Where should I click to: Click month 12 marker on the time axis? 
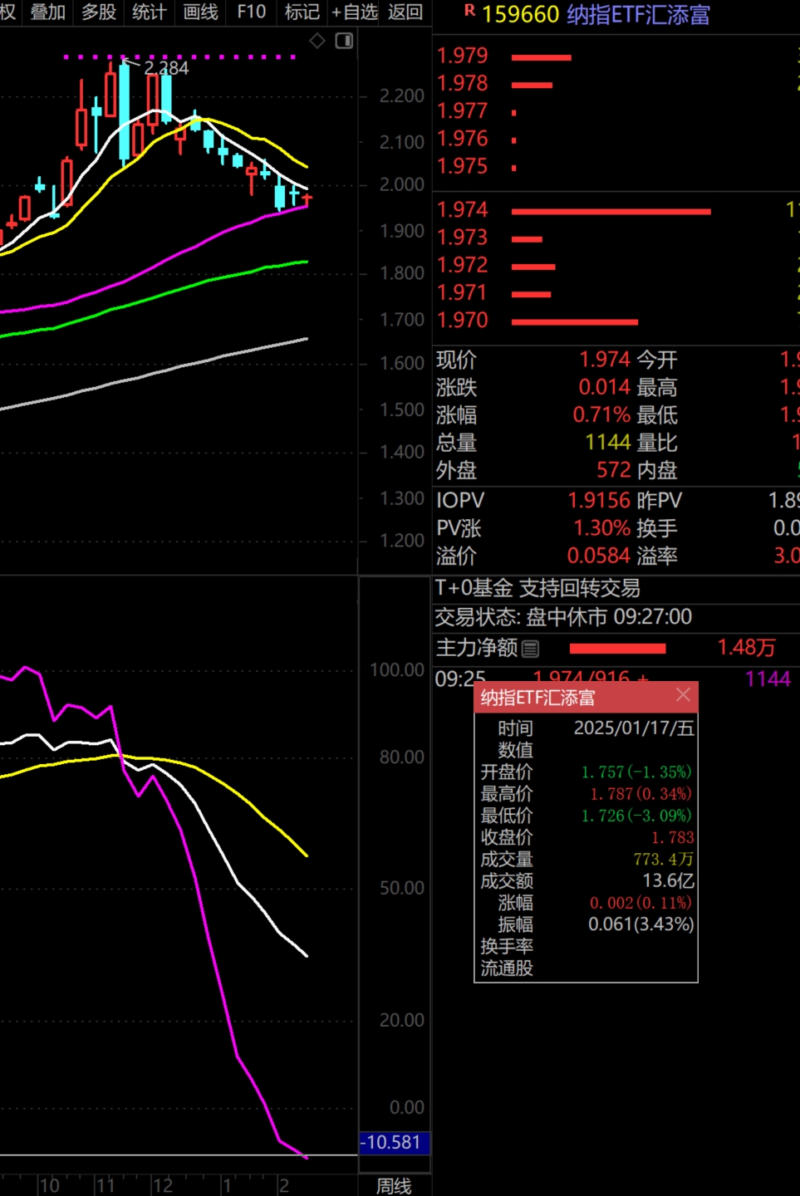[x=162, y=1186]
